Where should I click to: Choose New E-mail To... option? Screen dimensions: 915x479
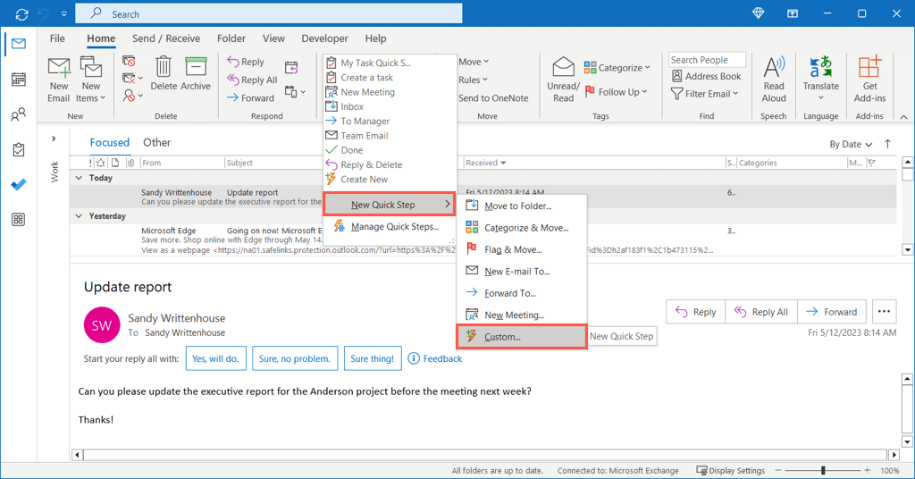[522, 272]
